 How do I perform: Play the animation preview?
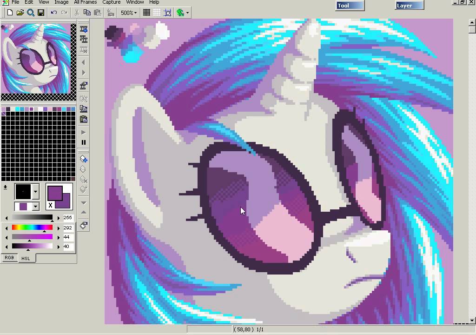84,133
